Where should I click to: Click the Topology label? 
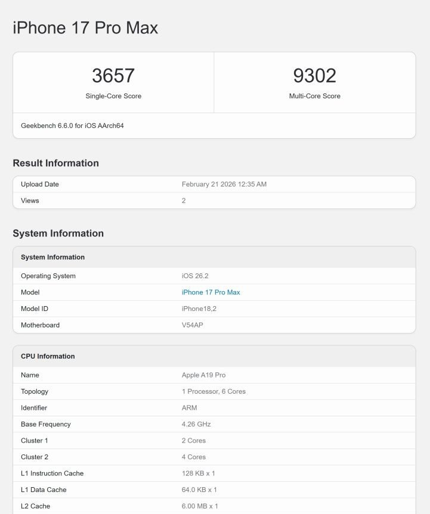click(35, 391)
